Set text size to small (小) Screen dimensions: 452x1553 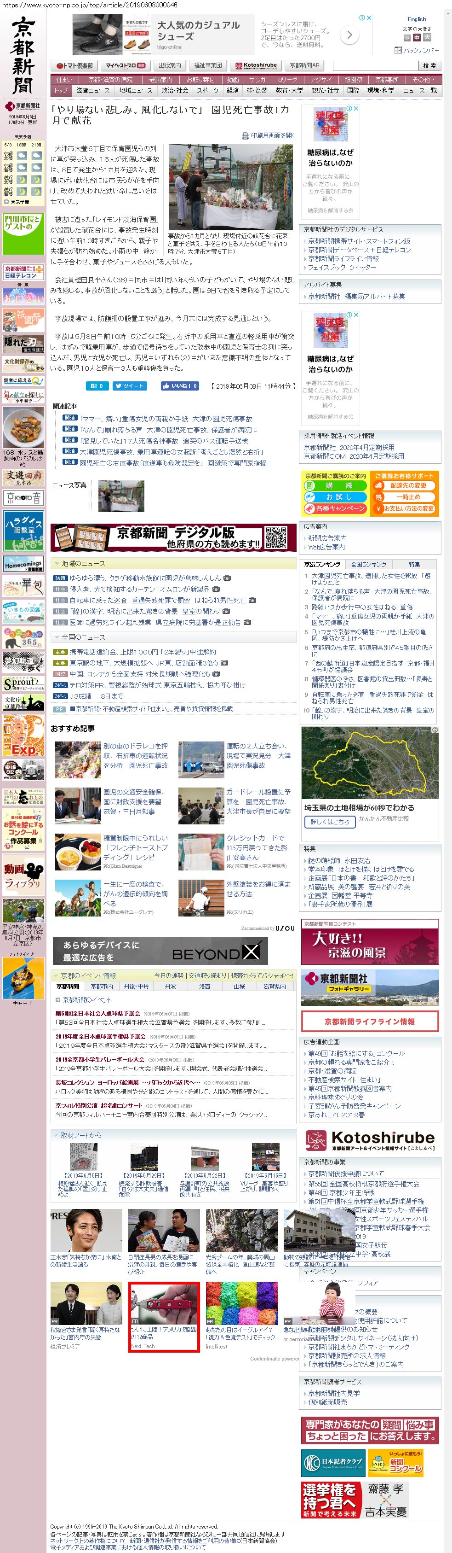click(x=407, y=37)
